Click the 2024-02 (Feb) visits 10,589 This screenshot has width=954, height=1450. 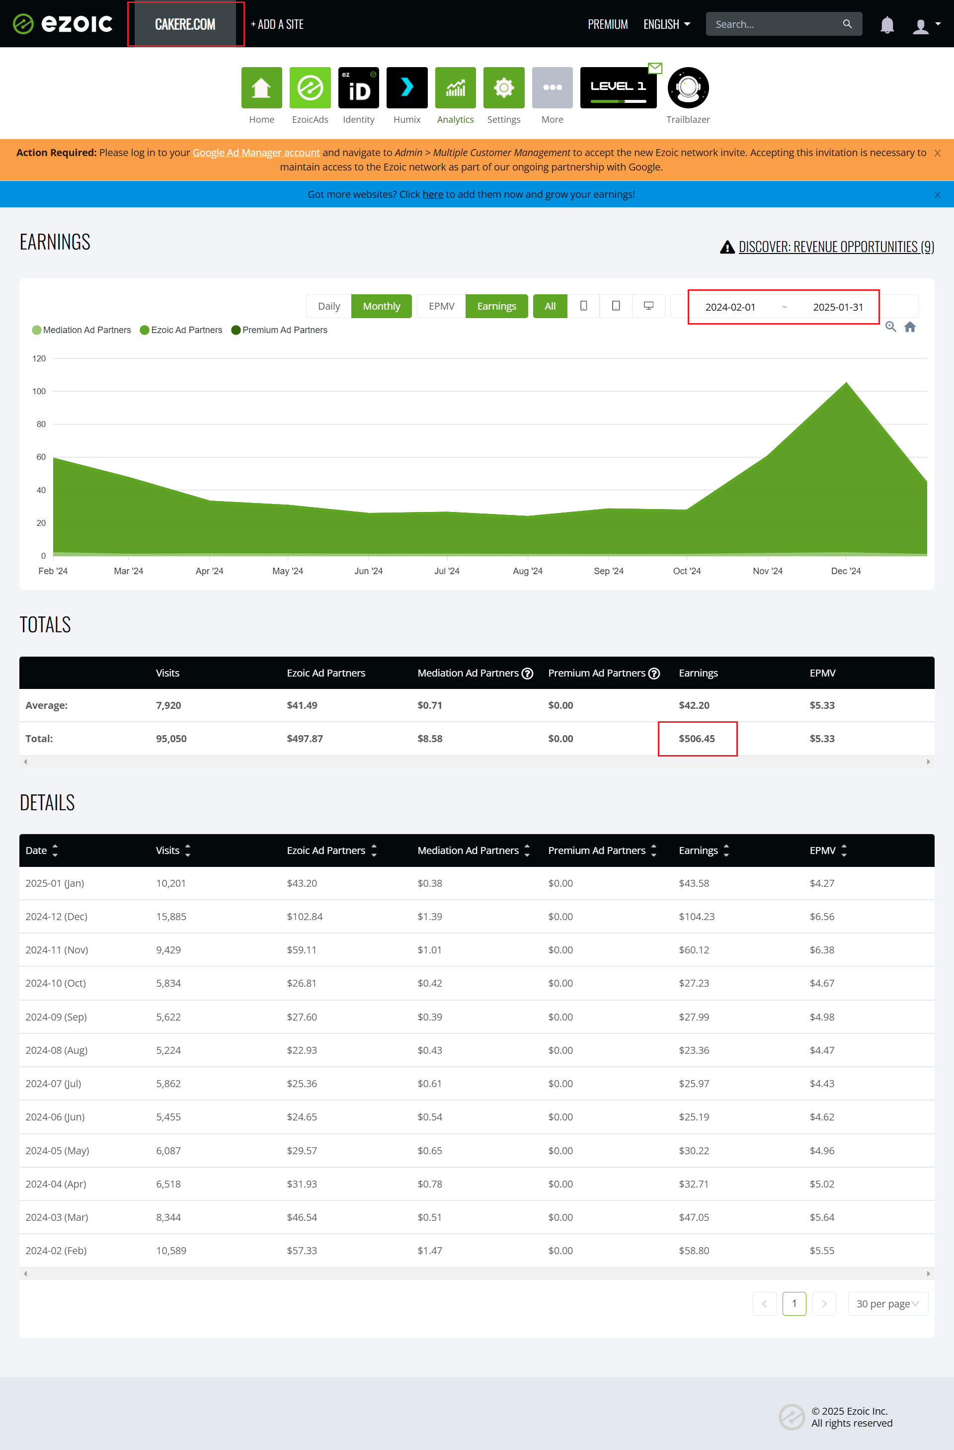(x=171, y=1251)
